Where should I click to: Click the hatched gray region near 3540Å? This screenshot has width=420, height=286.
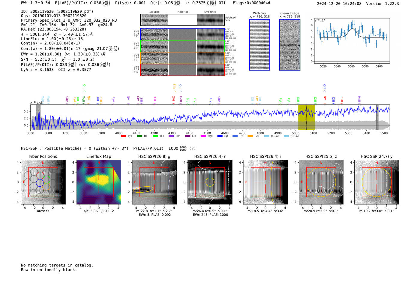(x=38, y=117)
